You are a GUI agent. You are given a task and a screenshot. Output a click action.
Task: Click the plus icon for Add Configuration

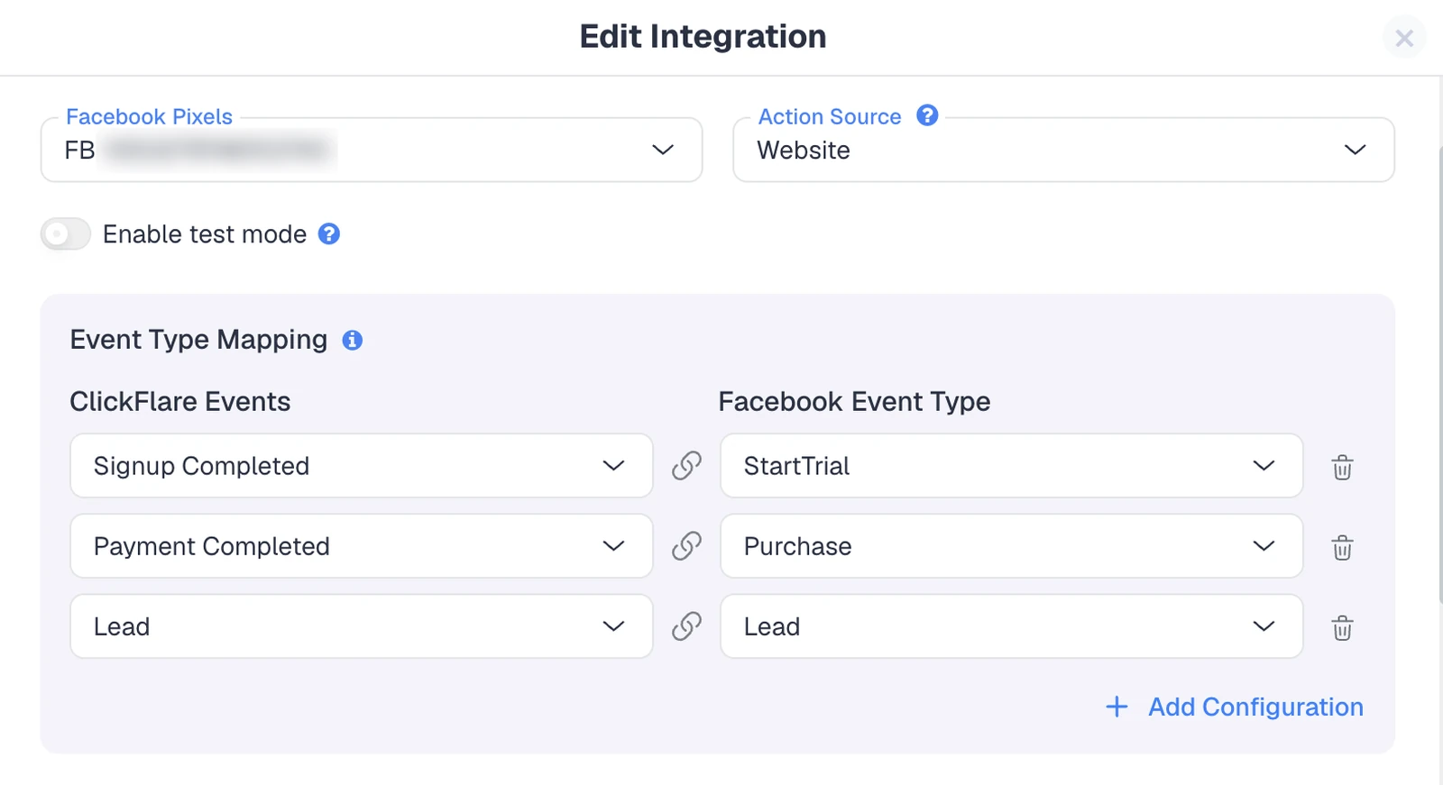pos(1117,707)
